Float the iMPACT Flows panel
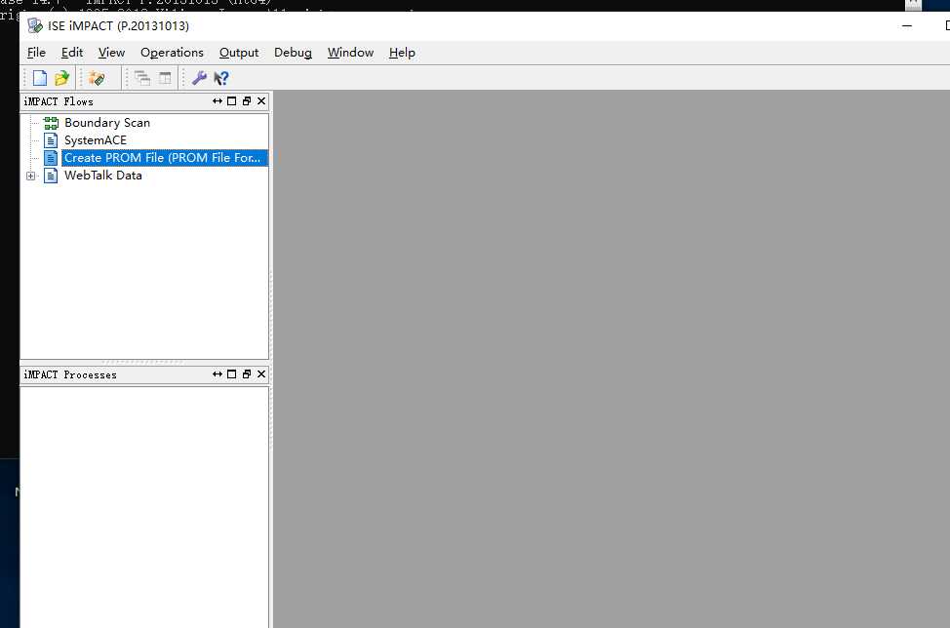The width and height of the screenshot is (950, 628). 247,101
